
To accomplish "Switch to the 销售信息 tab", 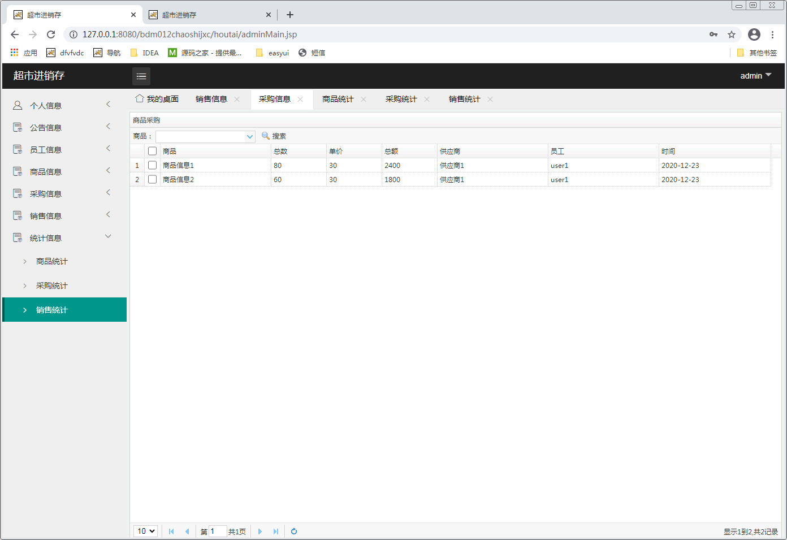I will [211, 99].
